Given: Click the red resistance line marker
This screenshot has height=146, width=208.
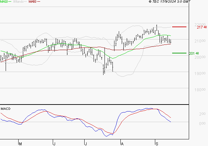Looking at the screenshot, I should click(x=179, y=27).
